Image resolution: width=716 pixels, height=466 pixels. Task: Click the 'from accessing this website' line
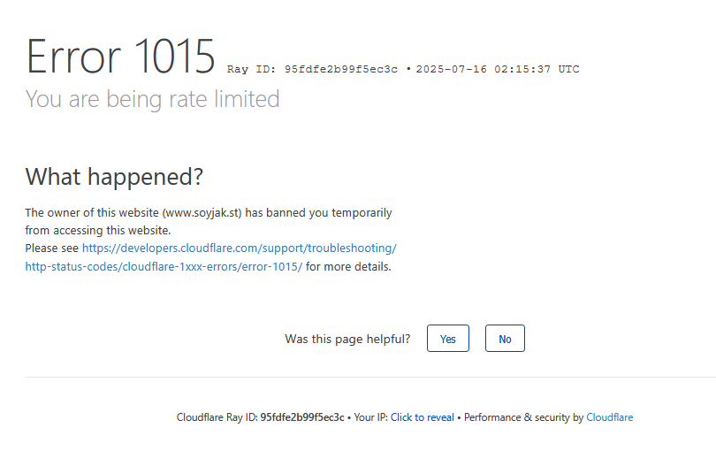[97, 230]
